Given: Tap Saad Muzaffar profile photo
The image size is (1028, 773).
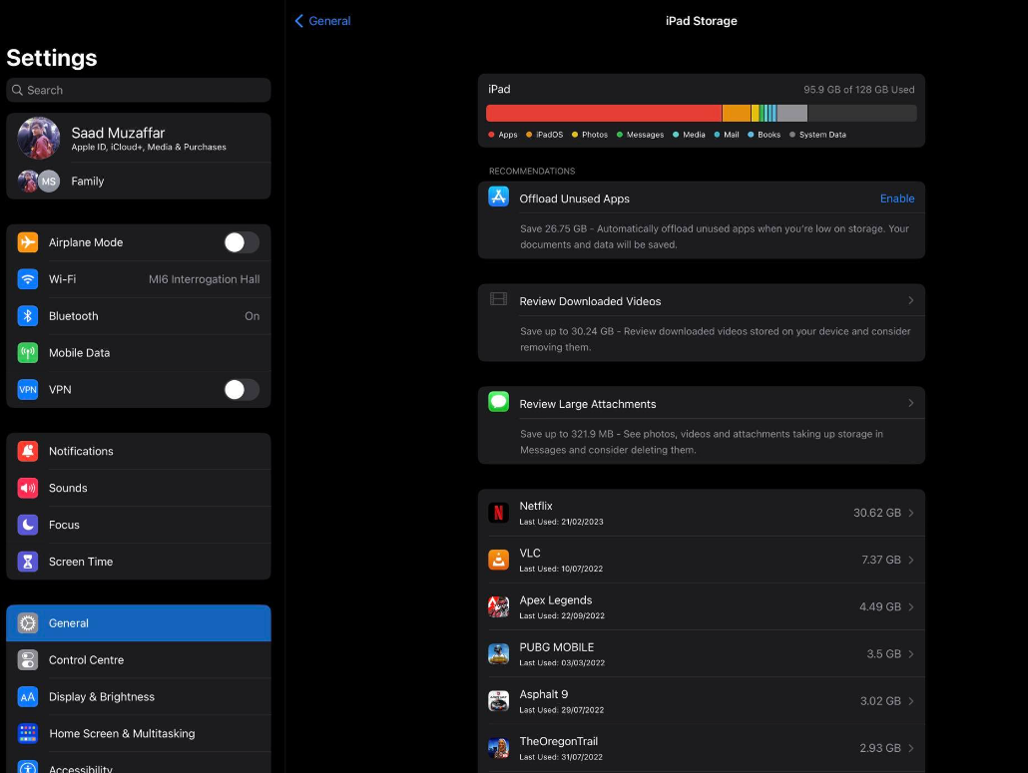Looking at the screenshot, I should tap(39, 139).
